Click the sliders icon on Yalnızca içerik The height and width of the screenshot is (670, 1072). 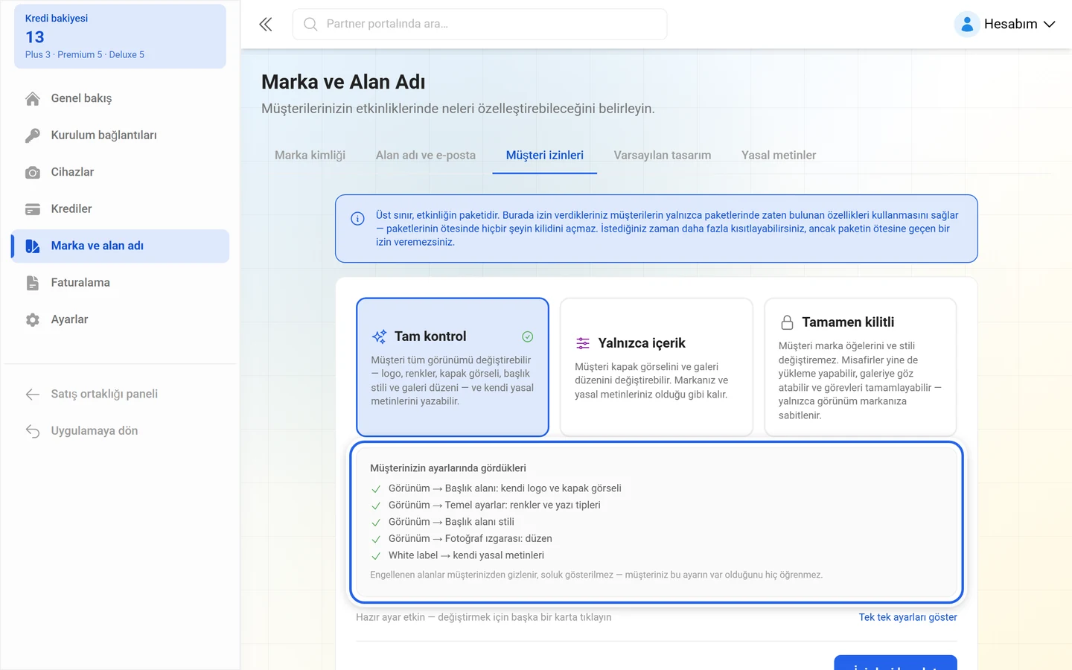click(x=583, y=343)
